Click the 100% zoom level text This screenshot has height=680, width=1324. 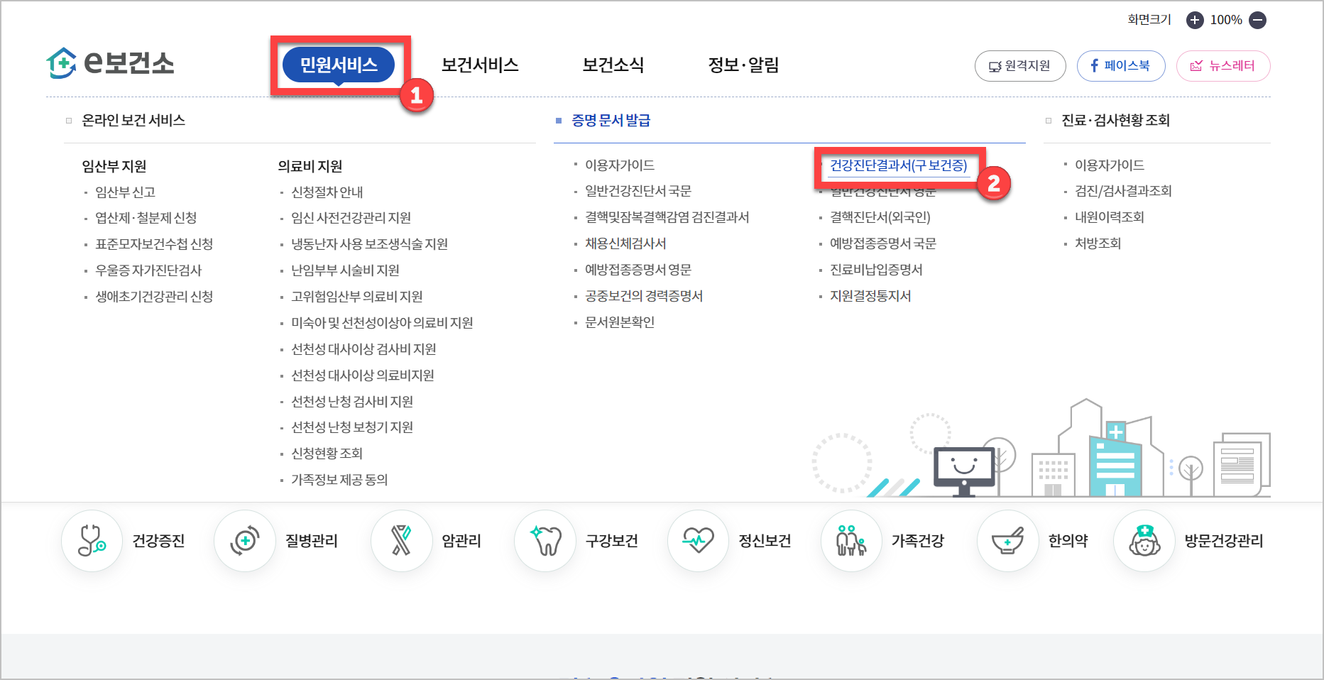(x=1226, y=20)
